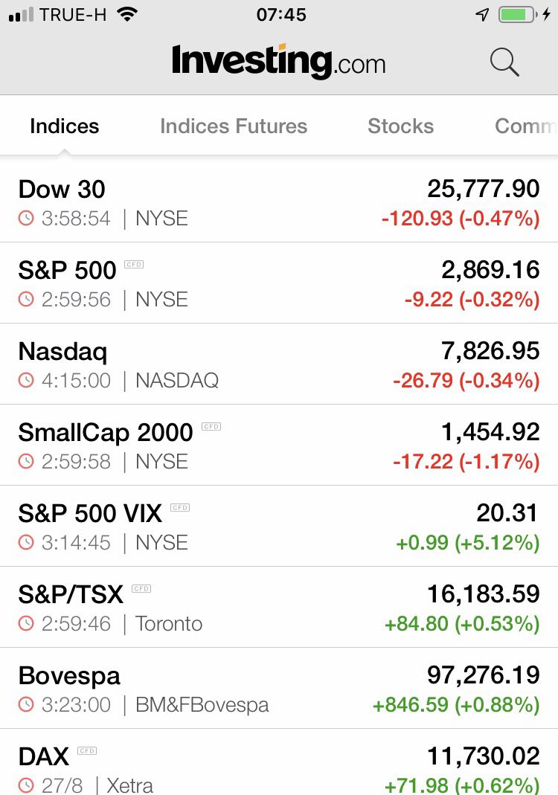Tap the CFD badge beside SmallCap 2000

point(211,426)
